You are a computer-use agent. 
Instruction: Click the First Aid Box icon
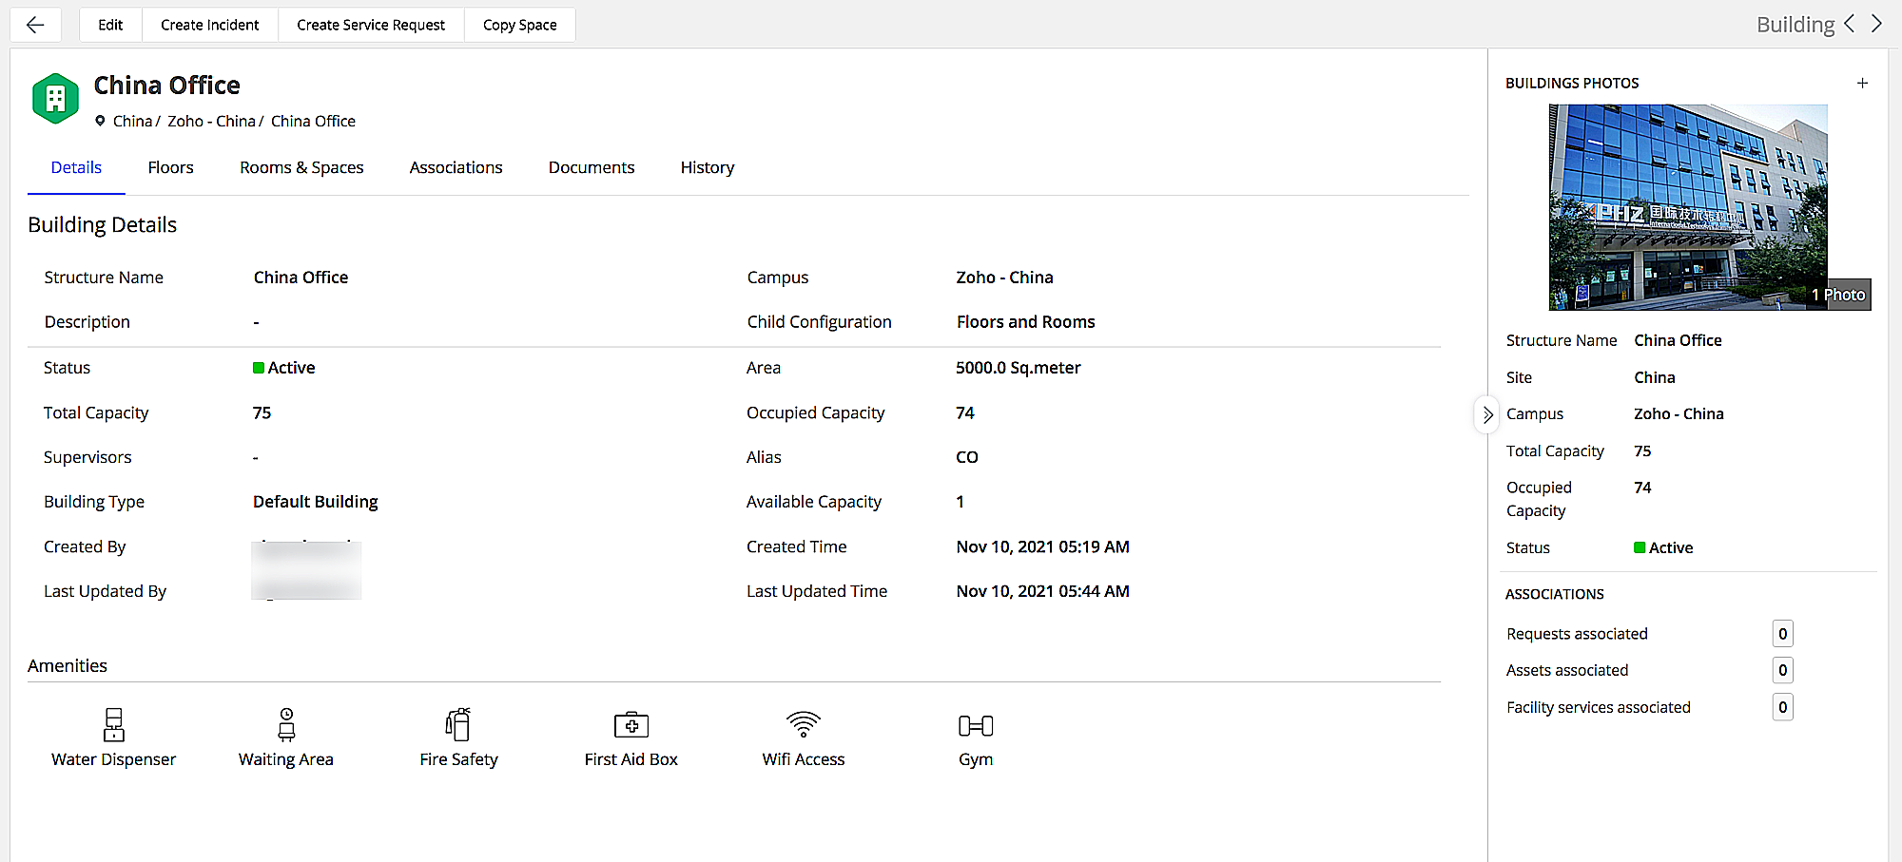[x=631, y=725]
